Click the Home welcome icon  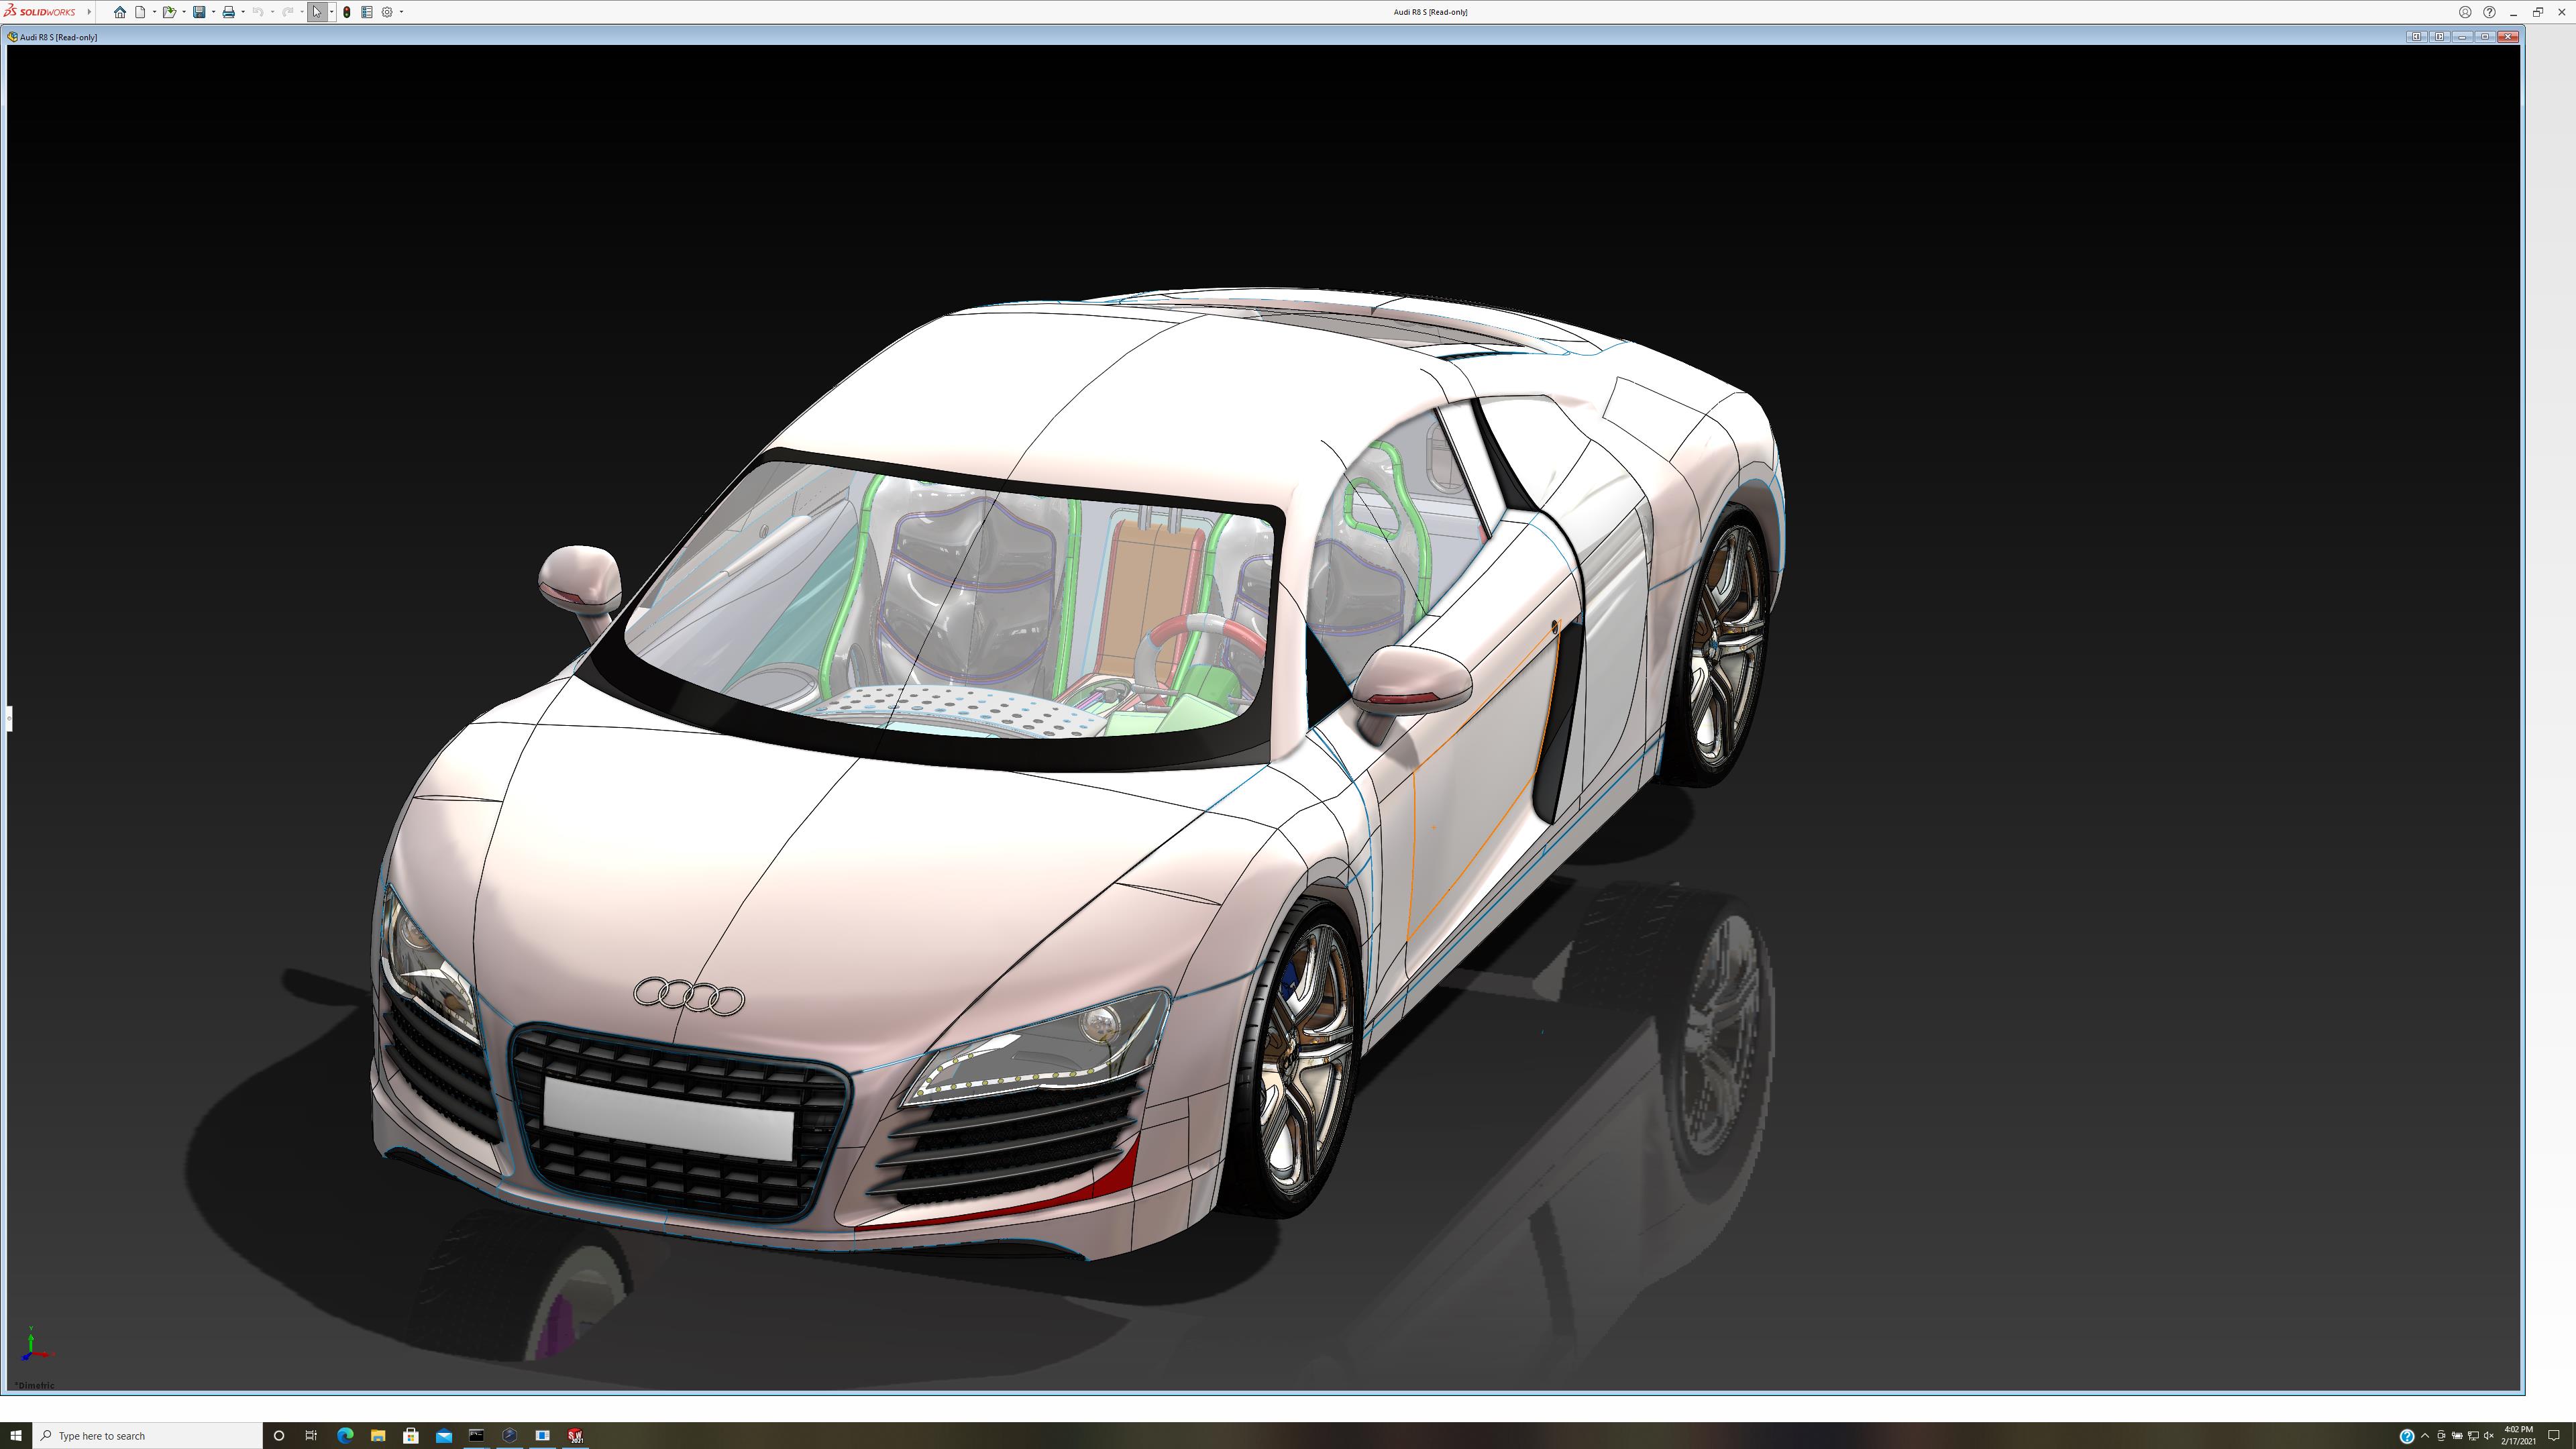point(120,12)
